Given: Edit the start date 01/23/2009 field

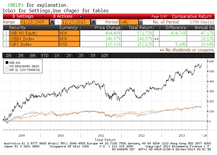Looking at the screenshot, I should pos(34,22).
